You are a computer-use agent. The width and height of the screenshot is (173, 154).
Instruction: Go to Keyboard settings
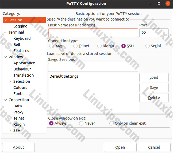[22, 38]
